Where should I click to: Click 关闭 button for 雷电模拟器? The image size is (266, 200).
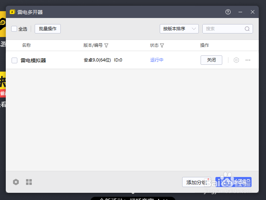click(211, 60)
